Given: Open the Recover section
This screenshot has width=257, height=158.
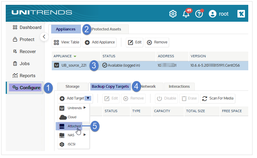Looking at the screenshot, I should coord(24,52).
